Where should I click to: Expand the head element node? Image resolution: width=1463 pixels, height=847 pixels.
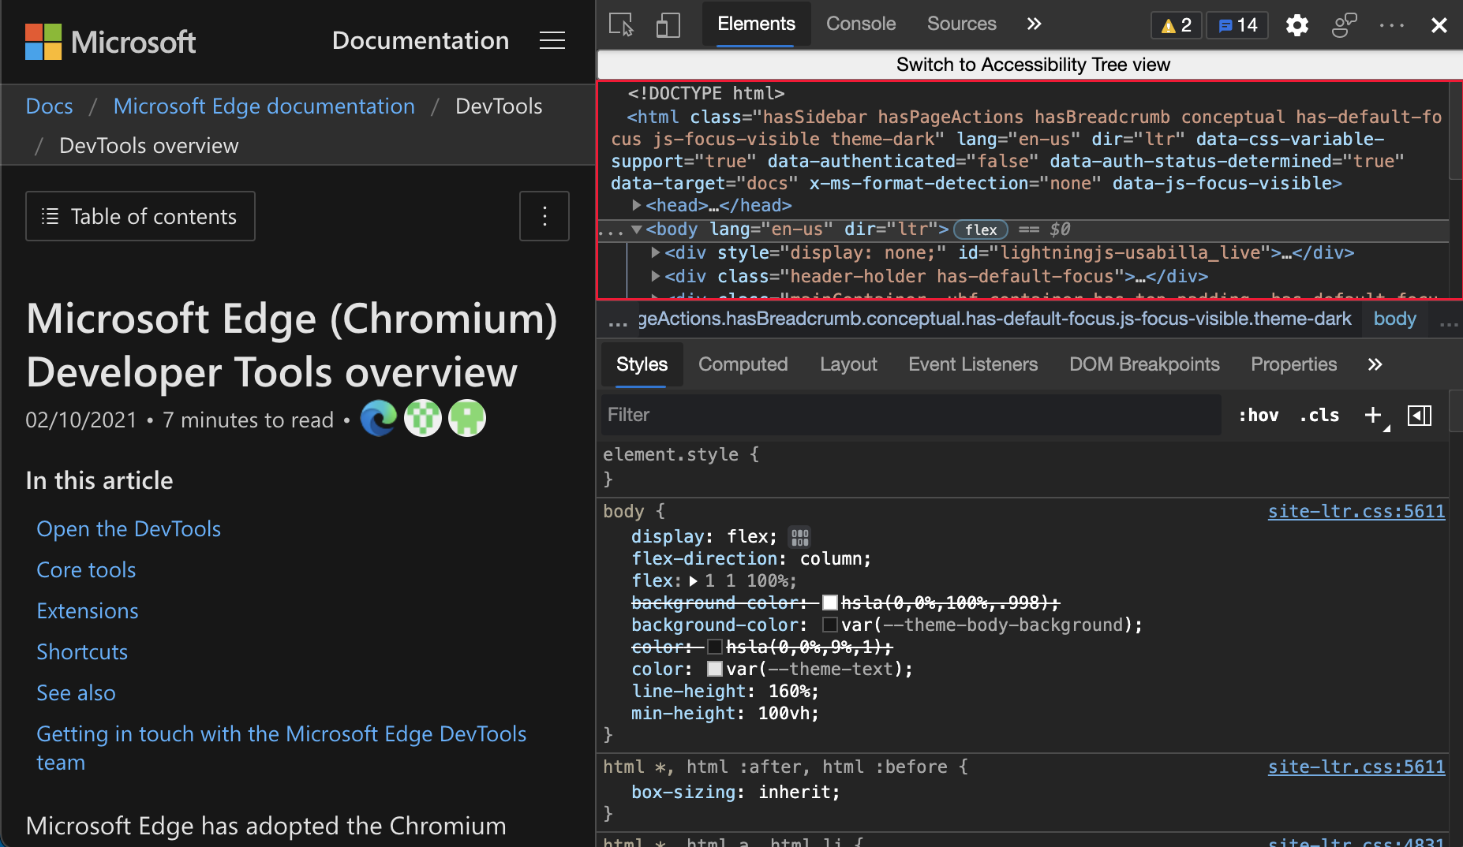point(636,205)
